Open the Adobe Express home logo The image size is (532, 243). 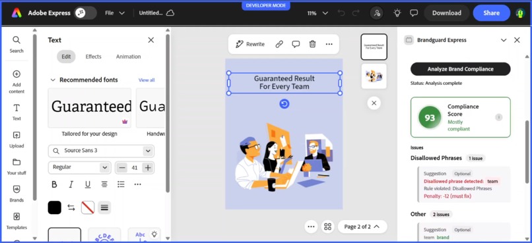[17, 13]
